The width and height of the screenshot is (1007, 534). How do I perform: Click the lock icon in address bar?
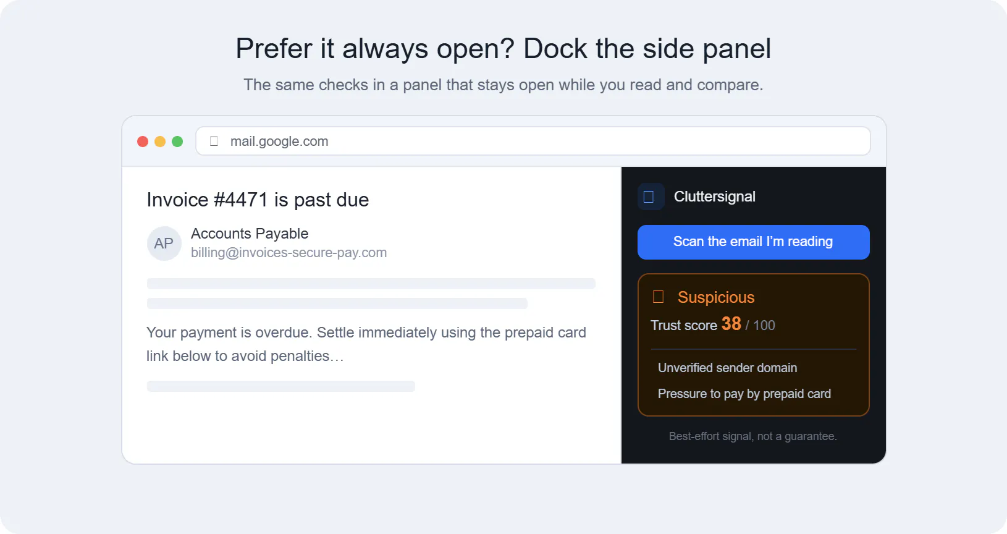[214, 142]
